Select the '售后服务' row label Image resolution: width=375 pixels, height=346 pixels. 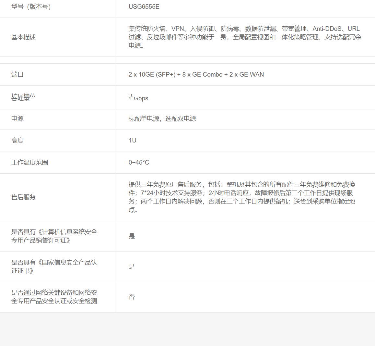click(x=23, y=197)
